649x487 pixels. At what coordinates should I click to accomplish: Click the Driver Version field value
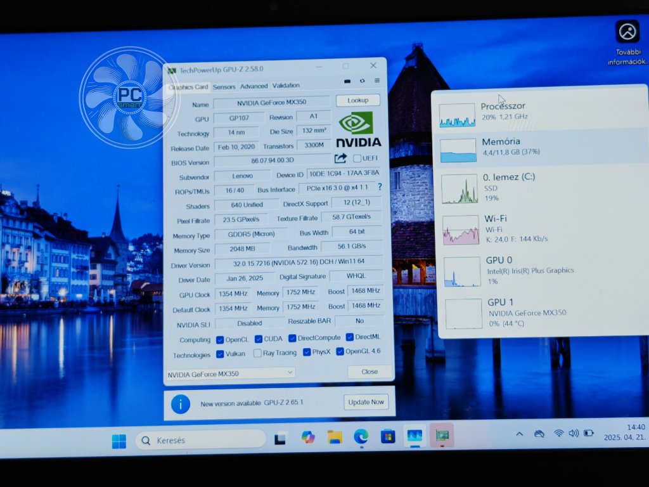[x=299, y=263]
